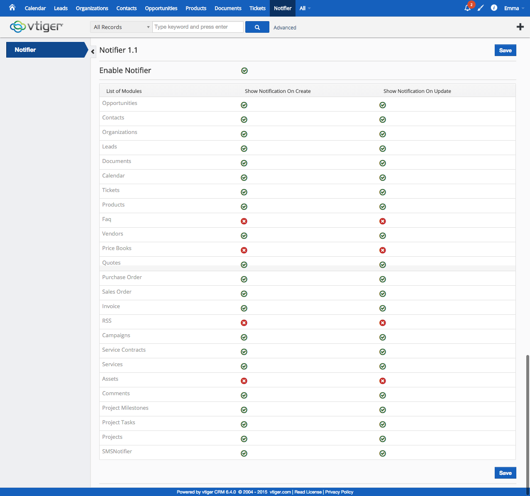
Task: Toggle Vendors notification on update
Action: [x=383, y=236]
